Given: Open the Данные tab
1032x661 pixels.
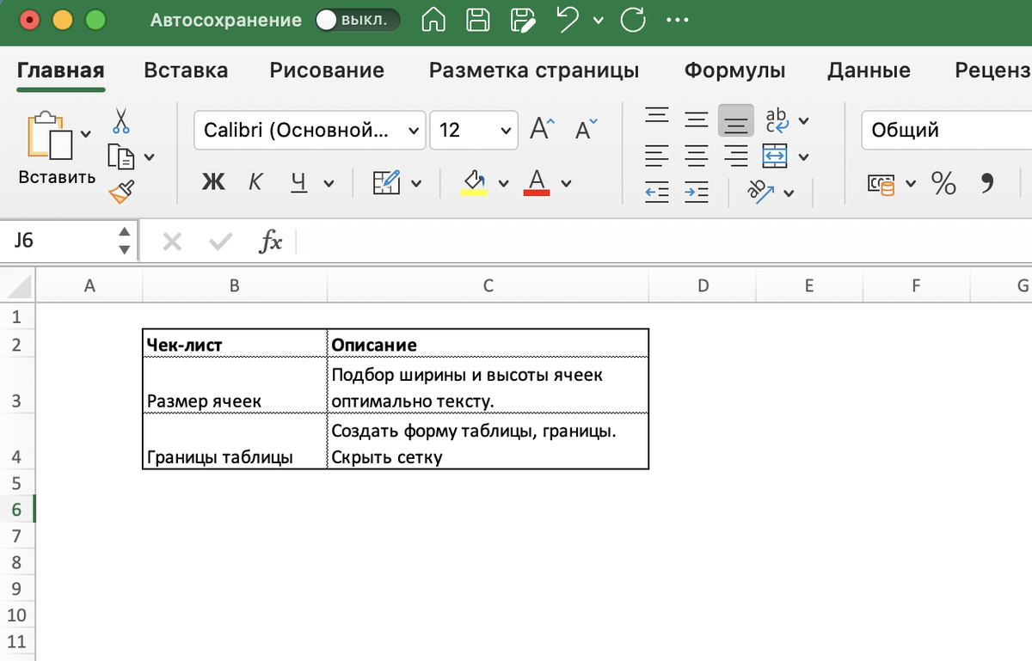Looking at the screenshot, I should [x=869, y=70].
